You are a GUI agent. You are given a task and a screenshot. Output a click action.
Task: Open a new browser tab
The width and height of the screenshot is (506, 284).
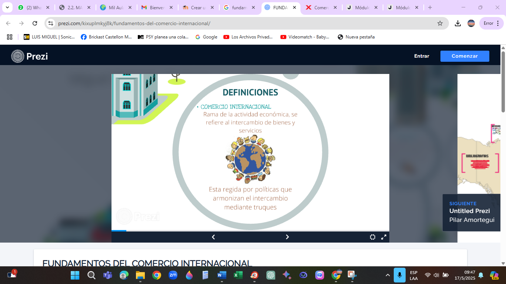(x=430, y=7)
